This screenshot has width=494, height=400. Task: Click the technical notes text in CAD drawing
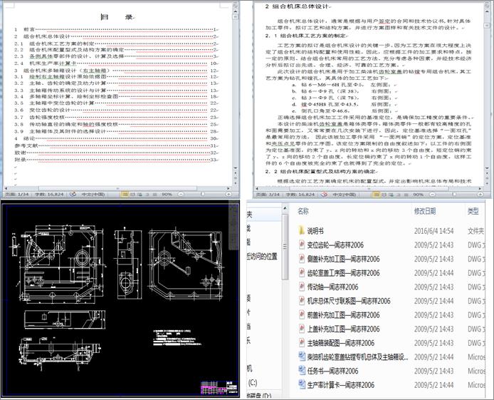tap(177, 338)
